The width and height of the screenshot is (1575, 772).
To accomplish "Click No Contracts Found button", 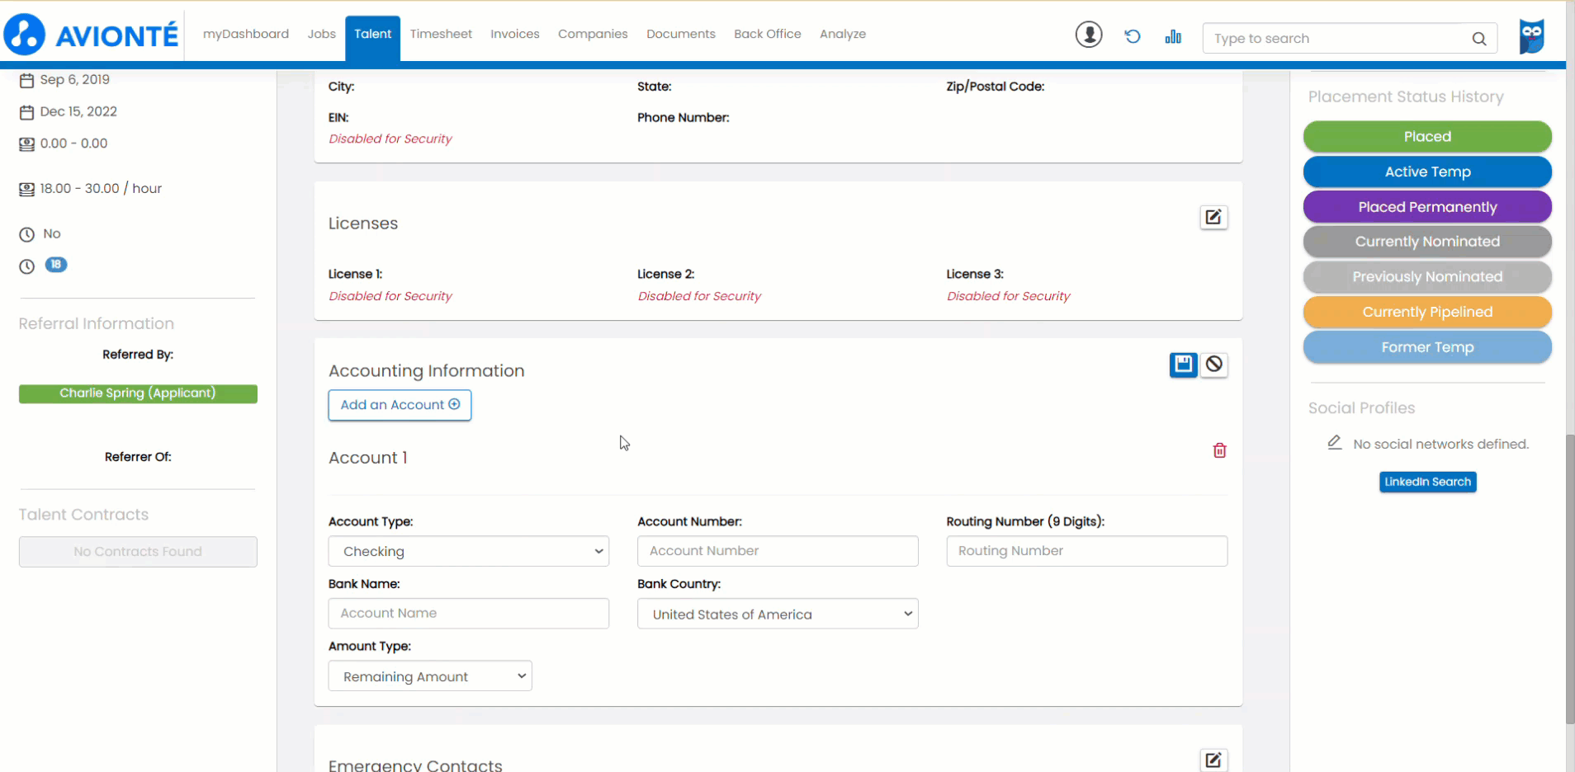I will click(138, 552).
